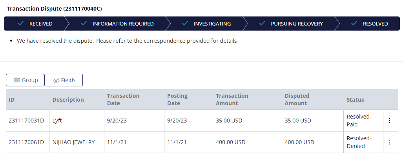Image resolution: width=403 pixels, height=159 pixels.
Task: Click the checkmark on PURSUING RECOVERY stage
Action: pos(262,24)
